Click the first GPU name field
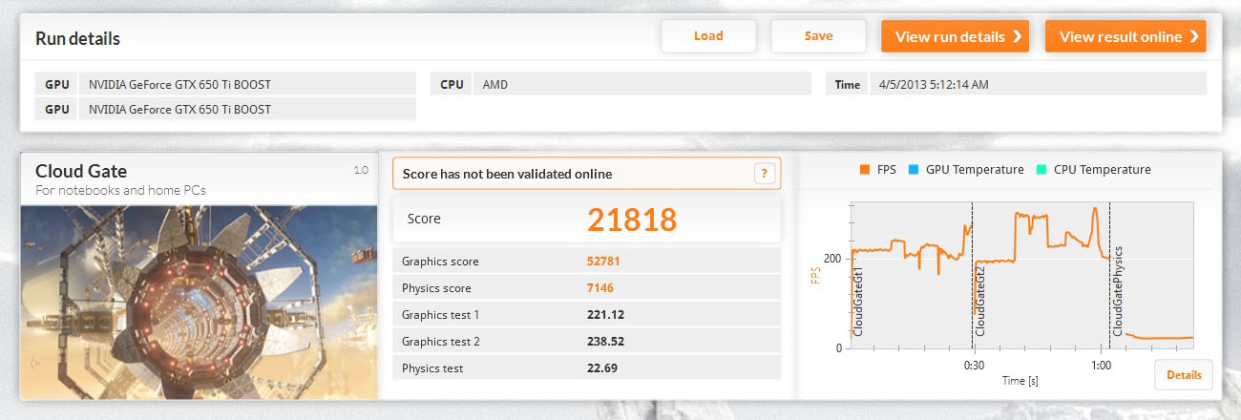 tap(247, 84)
